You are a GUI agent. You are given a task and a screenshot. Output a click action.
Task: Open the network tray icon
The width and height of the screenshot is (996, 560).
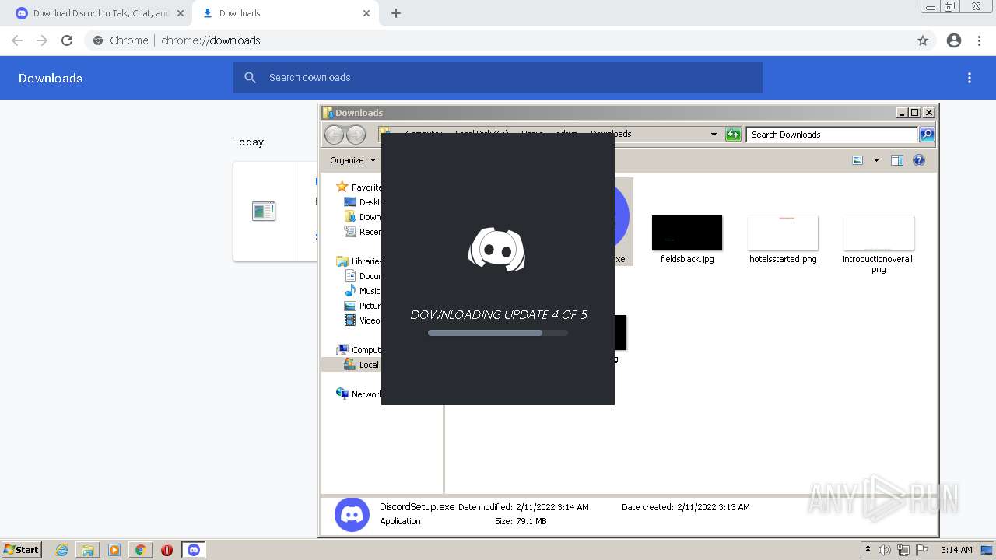click(903, 550)
